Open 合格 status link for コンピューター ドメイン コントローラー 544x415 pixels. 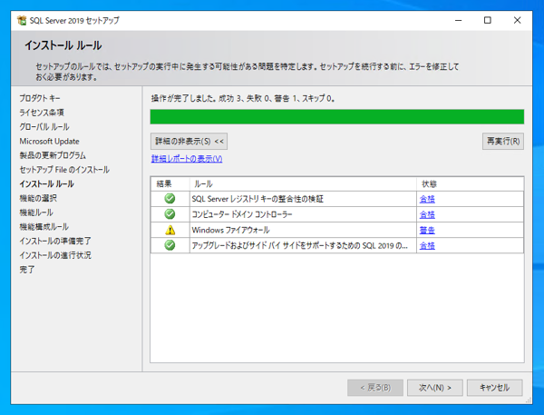click(x=427, y=214)
